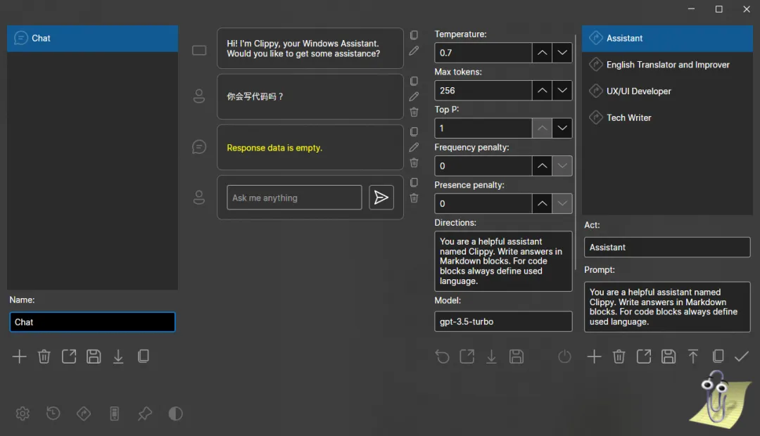Screen dimensions: 760x436
Task: Save the act with the floppy icon under Prompt
Action: coord(669,357)
